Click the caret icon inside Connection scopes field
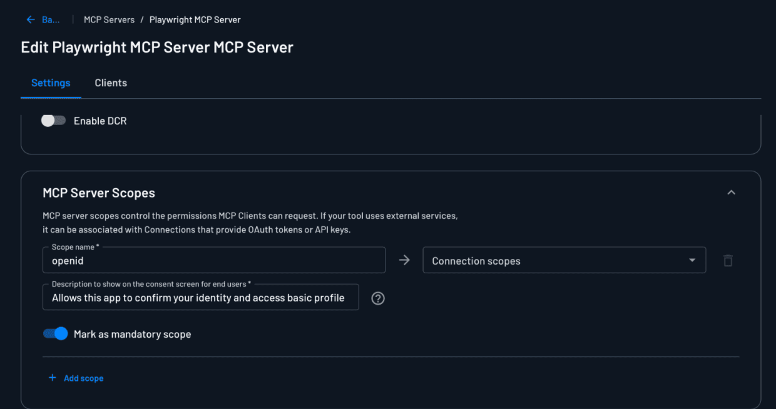Image resolution: width=776 pixels, height=409 pixels. coord(692,260)
